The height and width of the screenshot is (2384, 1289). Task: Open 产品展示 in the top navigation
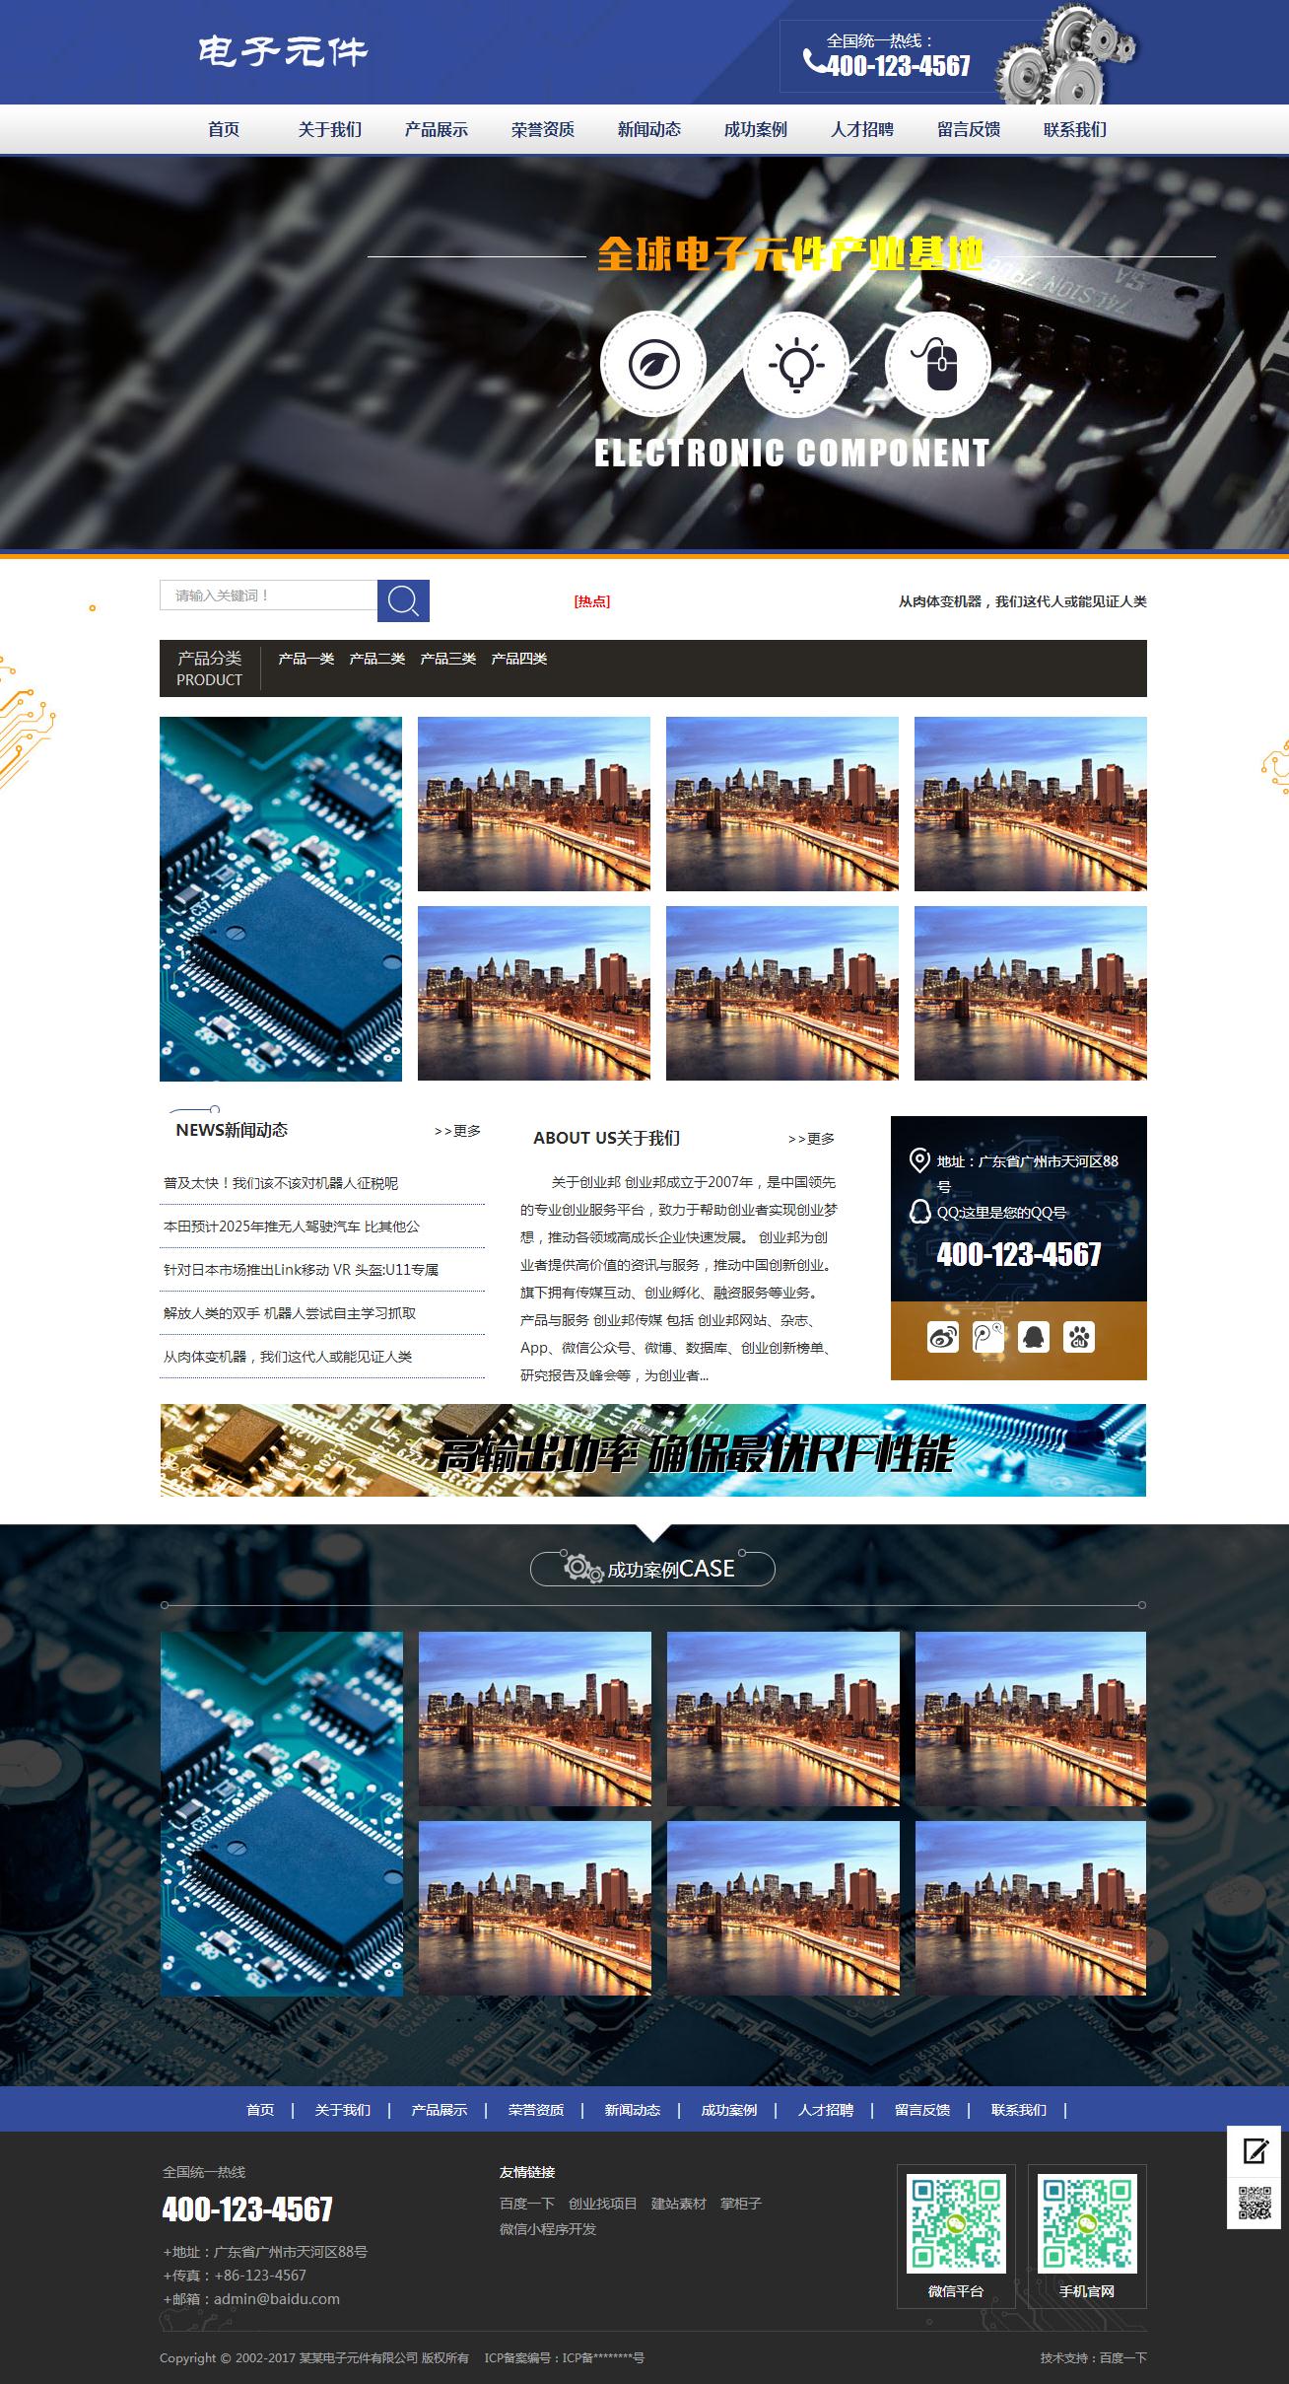click(436, 129)
